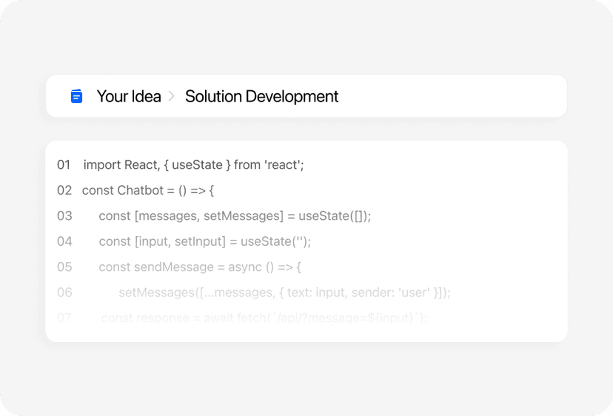The image size is (613, 416).
Task: Click the sendMessage async line
Action: pos(200,266)
